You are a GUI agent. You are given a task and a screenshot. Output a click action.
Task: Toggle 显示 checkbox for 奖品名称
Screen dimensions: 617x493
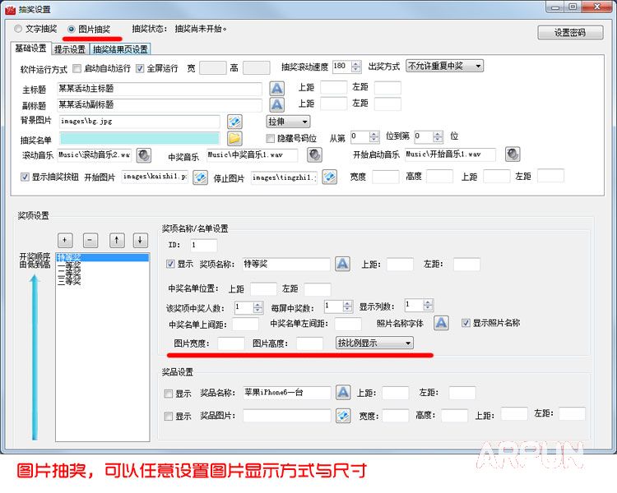[x=168, y=394]
